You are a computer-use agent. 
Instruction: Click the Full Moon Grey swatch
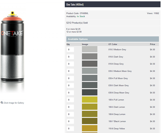tap(89, 78)
